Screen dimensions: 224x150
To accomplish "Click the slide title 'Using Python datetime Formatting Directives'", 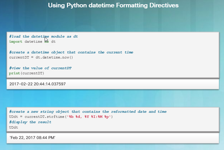I will coord(113,5).
